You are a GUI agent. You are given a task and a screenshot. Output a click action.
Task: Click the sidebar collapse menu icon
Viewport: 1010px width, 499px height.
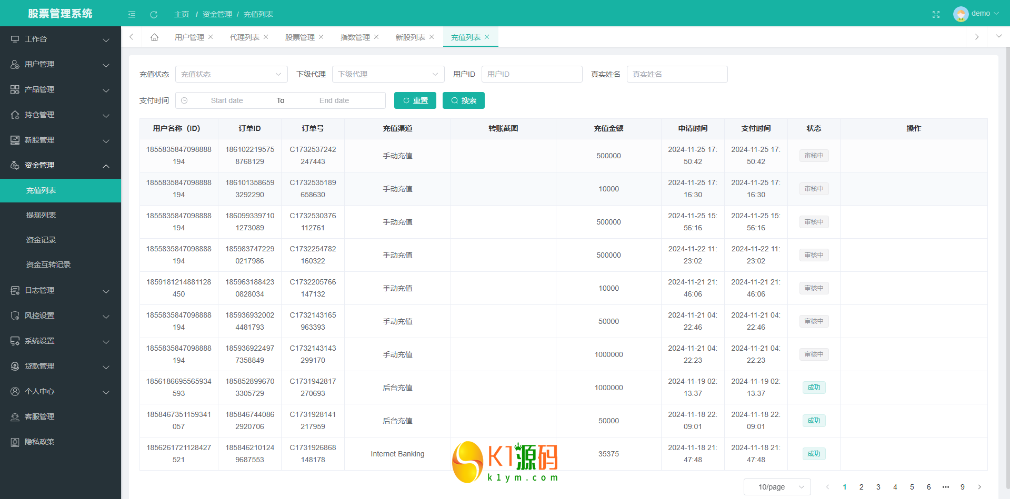[132, 14]
